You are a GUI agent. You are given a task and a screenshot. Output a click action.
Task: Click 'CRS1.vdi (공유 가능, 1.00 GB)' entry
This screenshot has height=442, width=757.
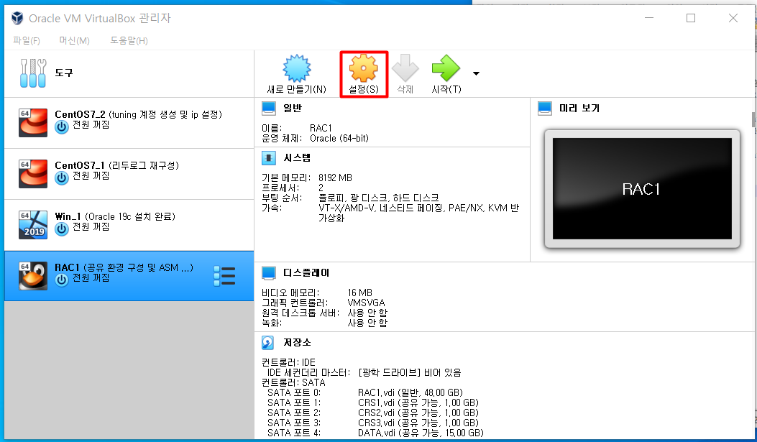[x=418, y=402]
